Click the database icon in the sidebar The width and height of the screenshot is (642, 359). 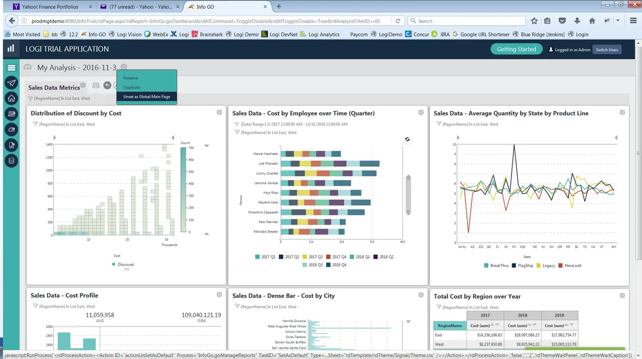click(x=11, y=160)
